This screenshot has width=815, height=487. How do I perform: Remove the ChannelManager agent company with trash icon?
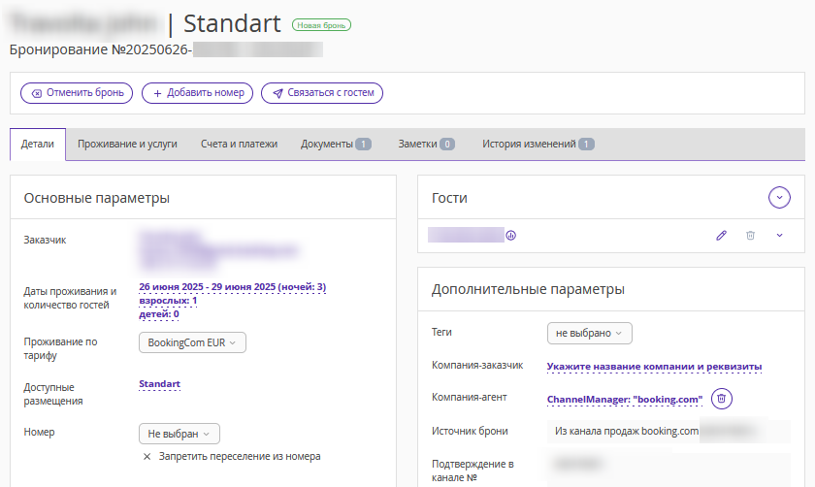[721, 399]
